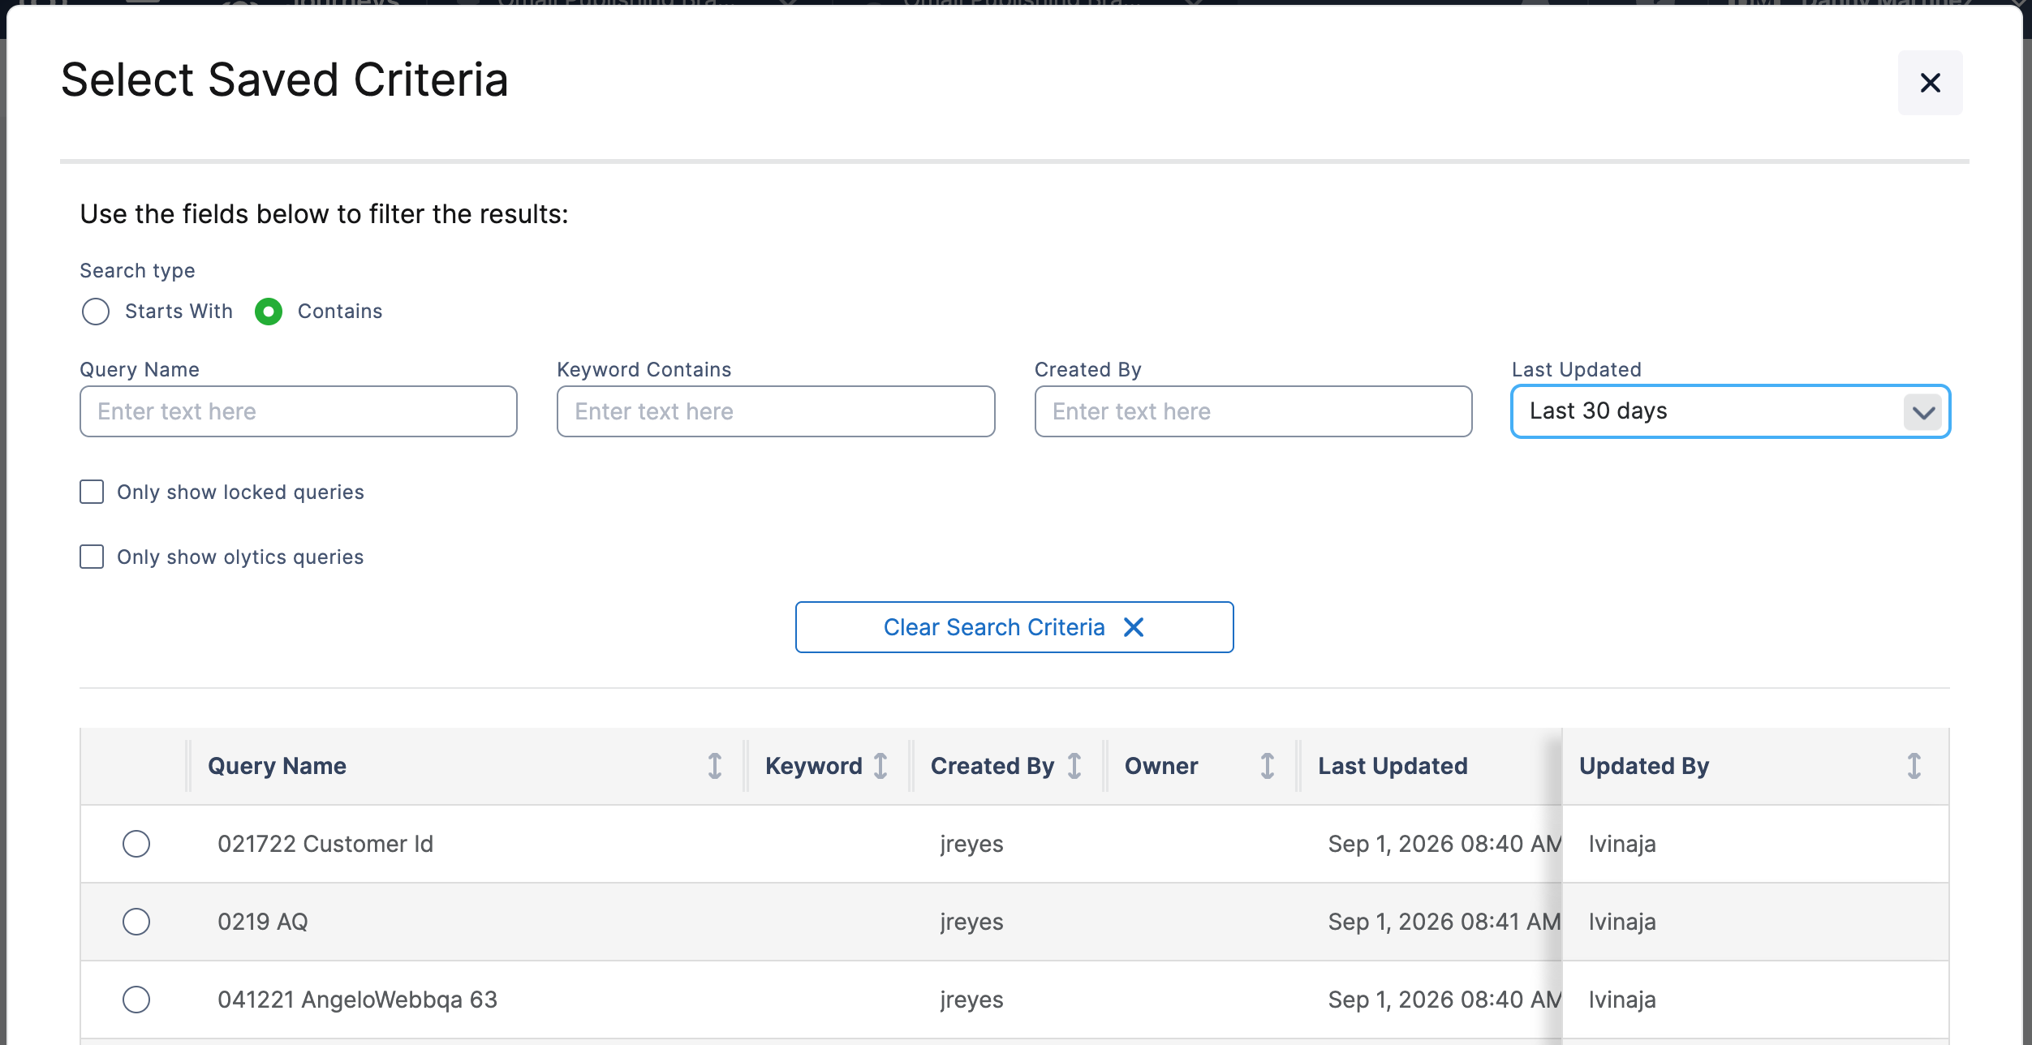The height and width of the screenshot is (1045, 2032).
Task: Focus the Keyword Contains input
Action: tap(776, 411)
